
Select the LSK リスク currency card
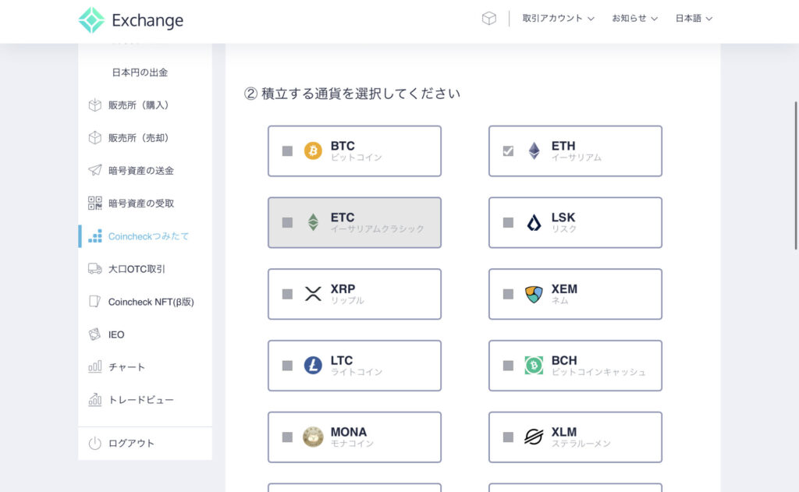point(575,222)
